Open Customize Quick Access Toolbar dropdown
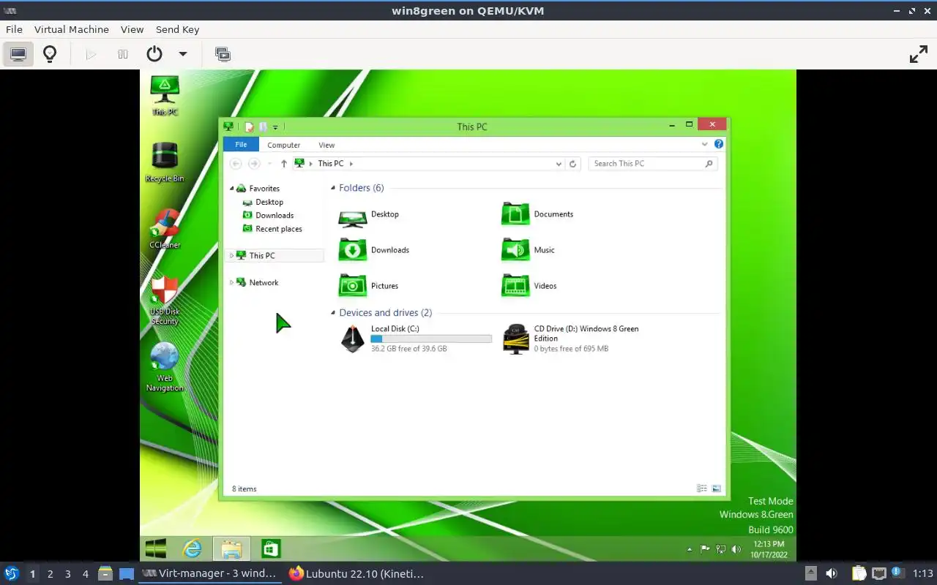Viewport: 937px width, 585px height. click(x=275, y=127)
